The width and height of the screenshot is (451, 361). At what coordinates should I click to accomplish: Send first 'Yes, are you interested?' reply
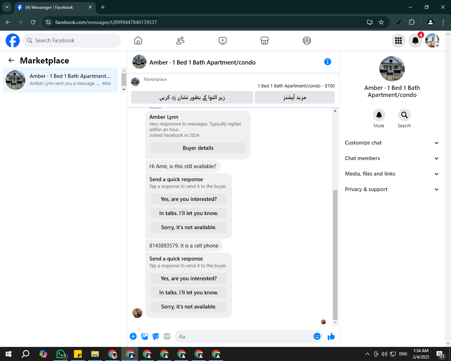pos(189,199)
